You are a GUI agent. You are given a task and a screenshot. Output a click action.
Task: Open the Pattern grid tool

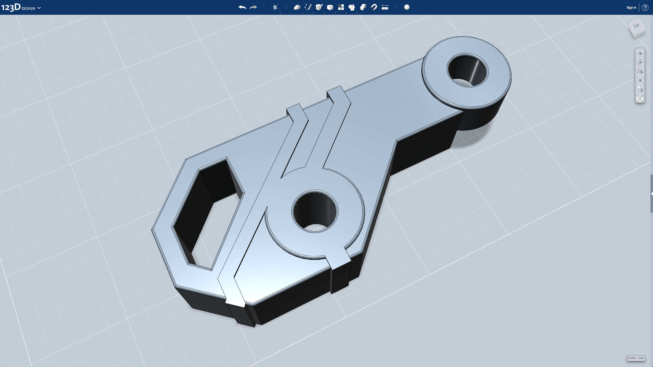point(341,7)
